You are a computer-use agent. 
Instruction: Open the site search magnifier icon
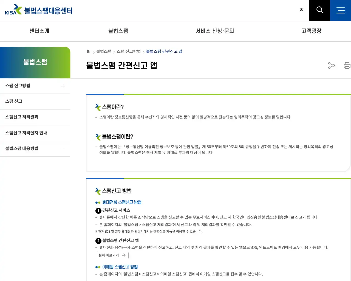[319, 10]
